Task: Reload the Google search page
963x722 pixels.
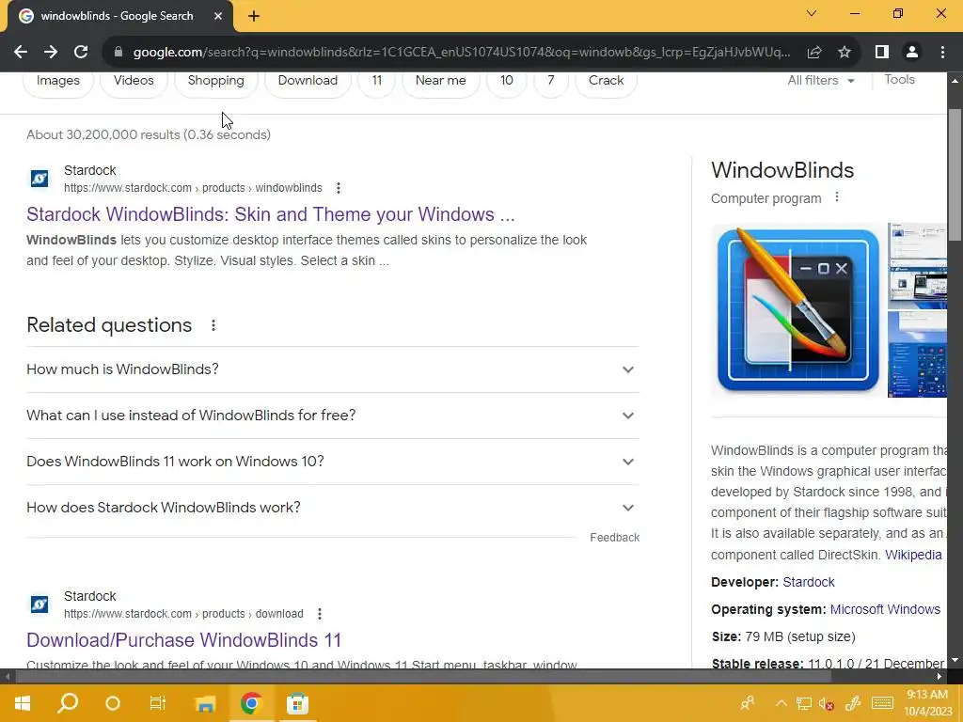Action: click(x=81, y=53)
